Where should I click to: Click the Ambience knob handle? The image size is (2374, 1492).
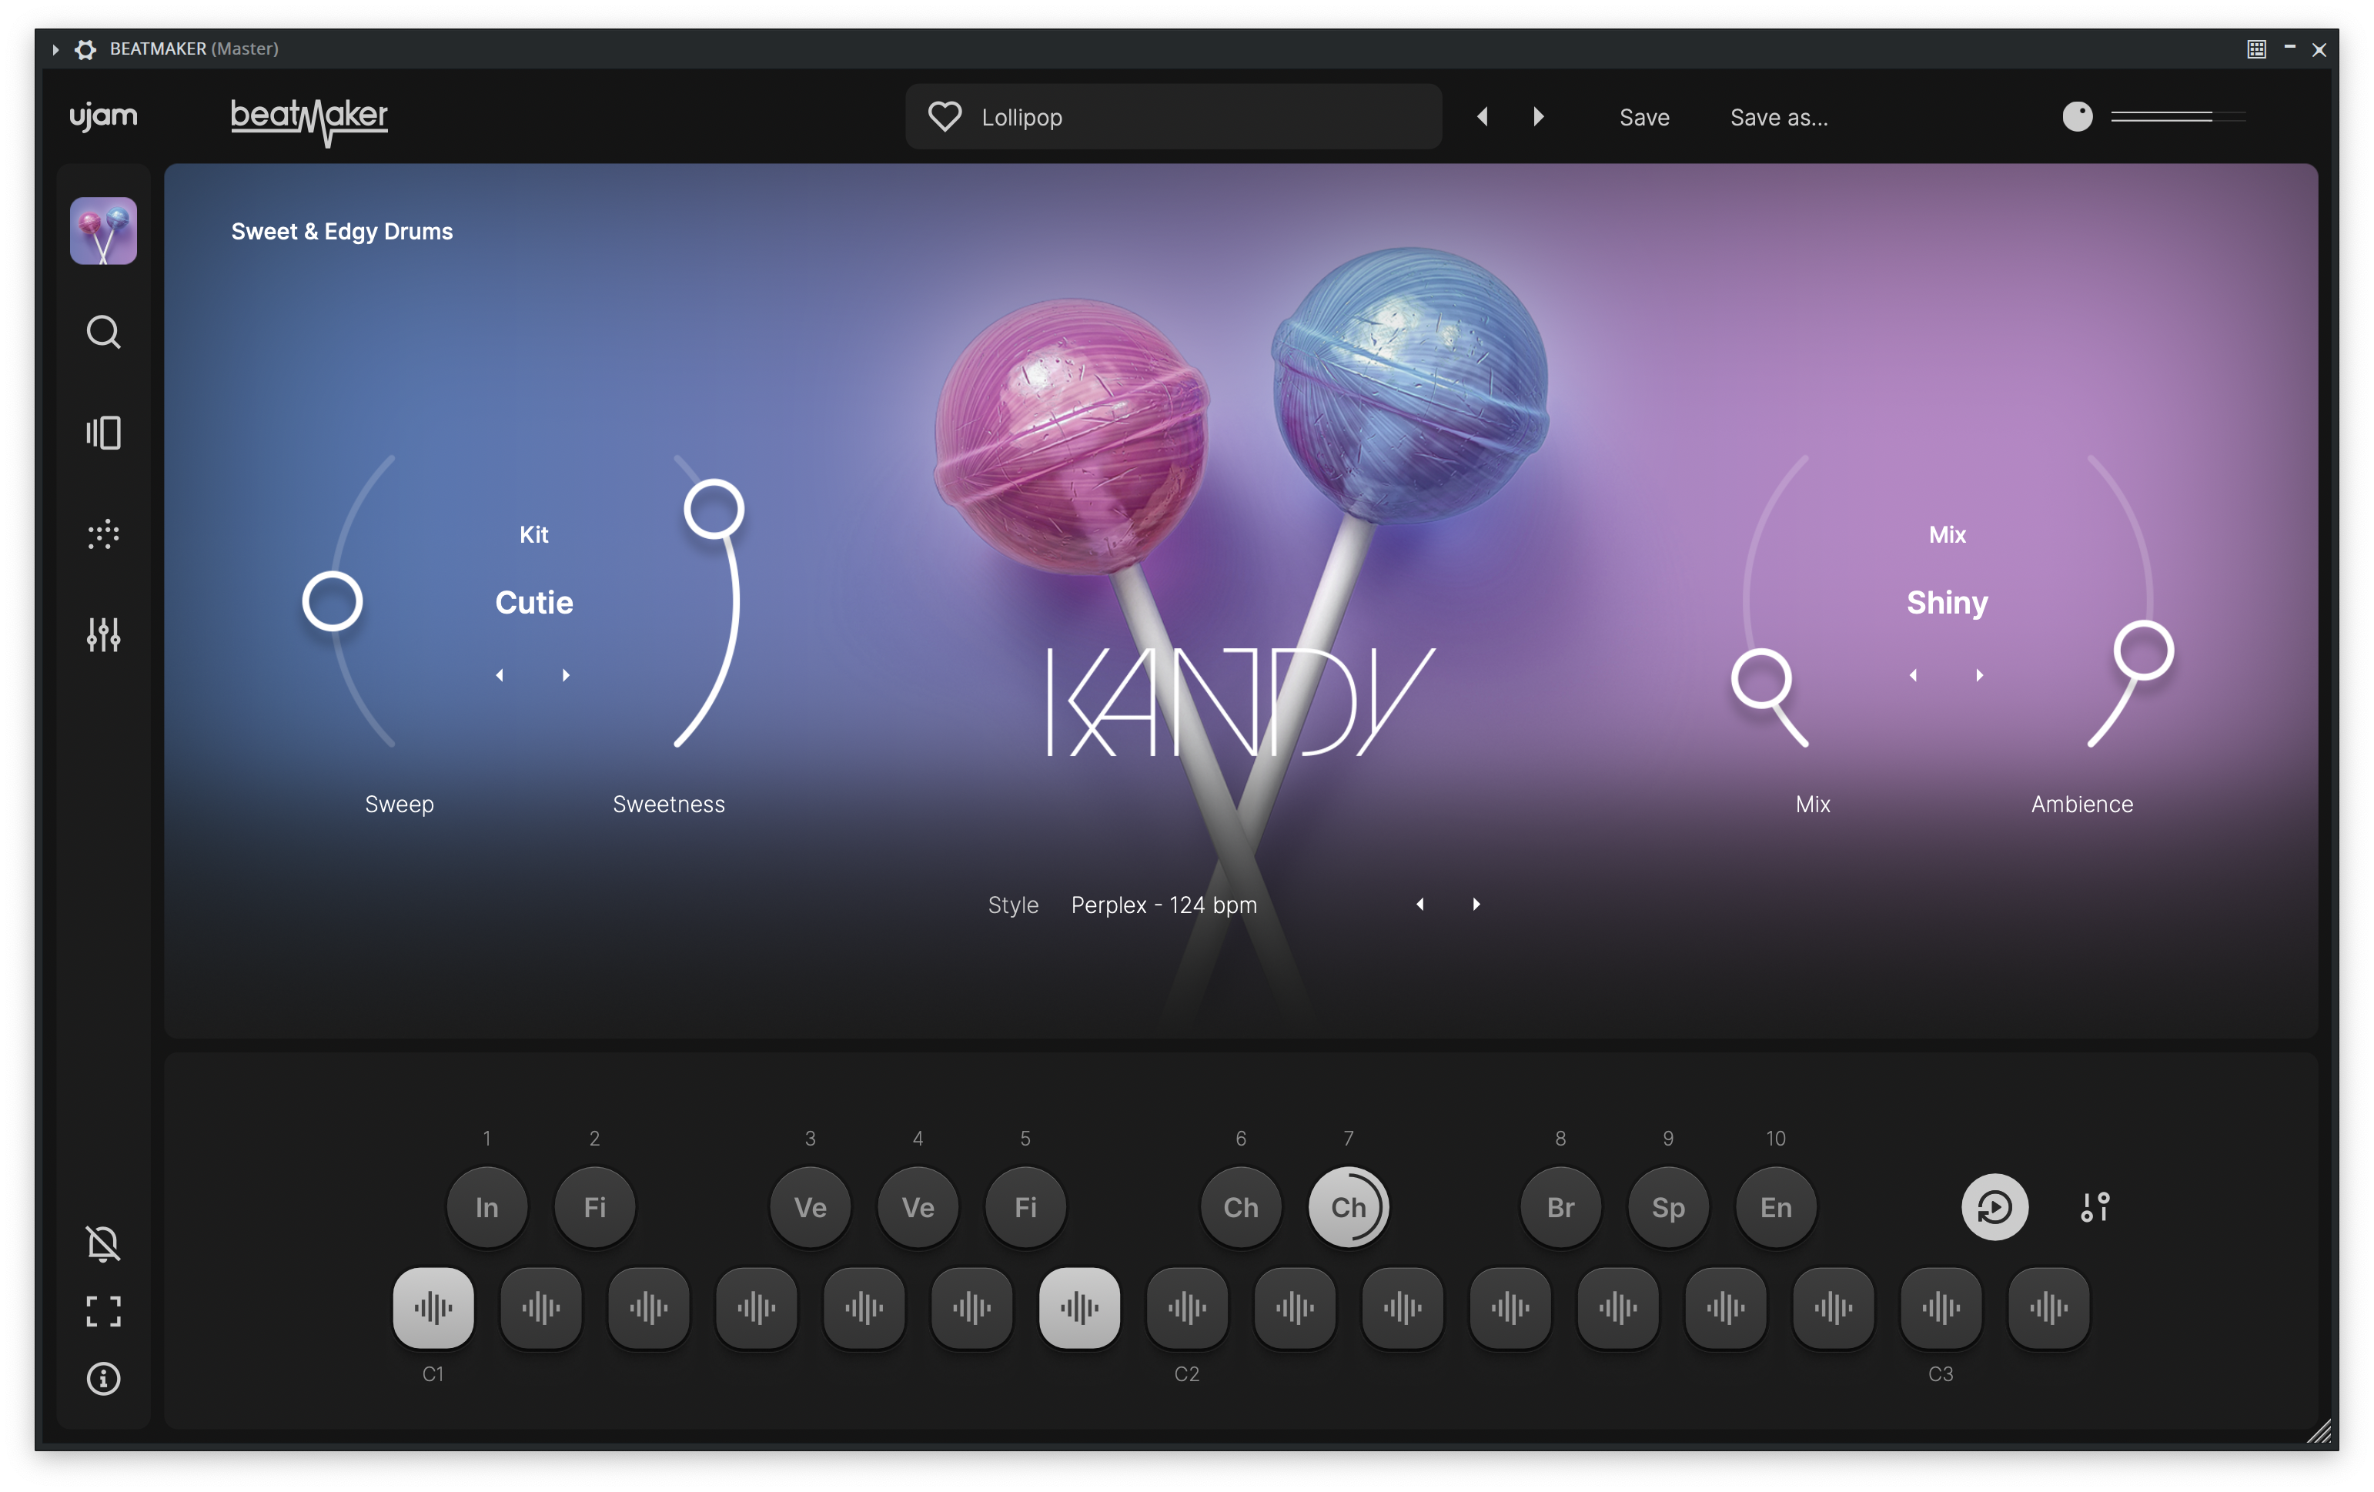click(x=2143, y=651)
